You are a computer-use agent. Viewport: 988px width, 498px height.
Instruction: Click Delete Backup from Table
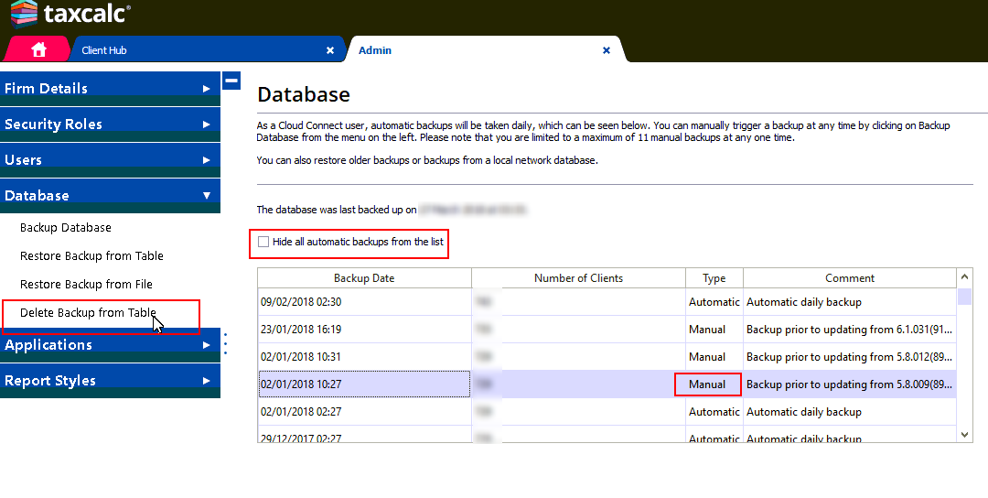(x=88, y=313)
